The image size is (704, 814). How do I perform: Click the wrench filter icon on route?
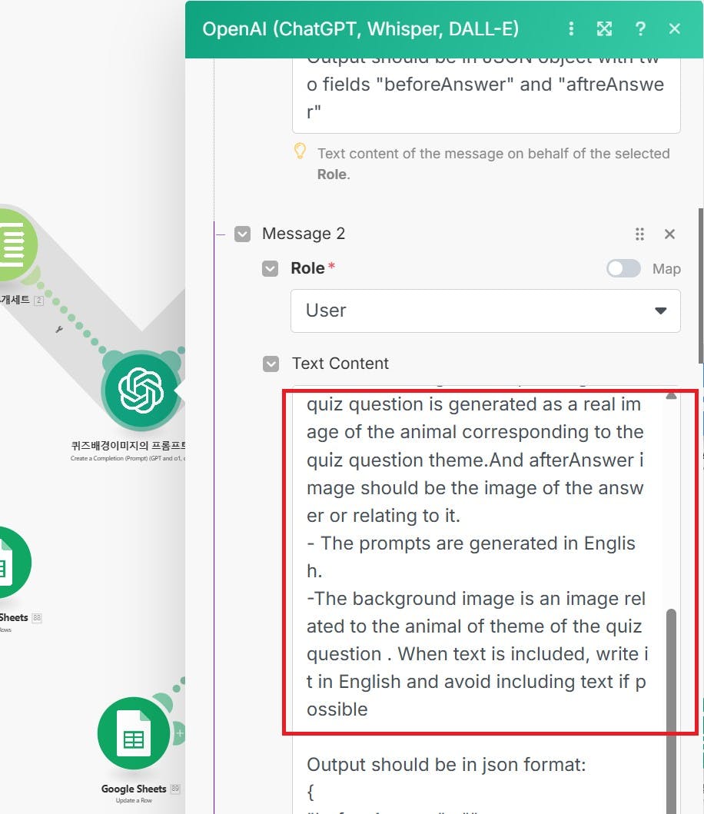pos(59,330)
